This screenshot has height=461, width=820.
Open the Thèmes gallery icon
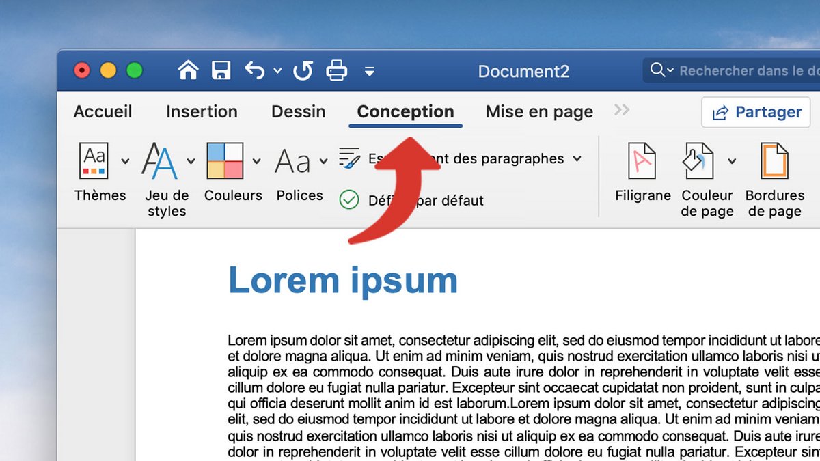[94, 160]
